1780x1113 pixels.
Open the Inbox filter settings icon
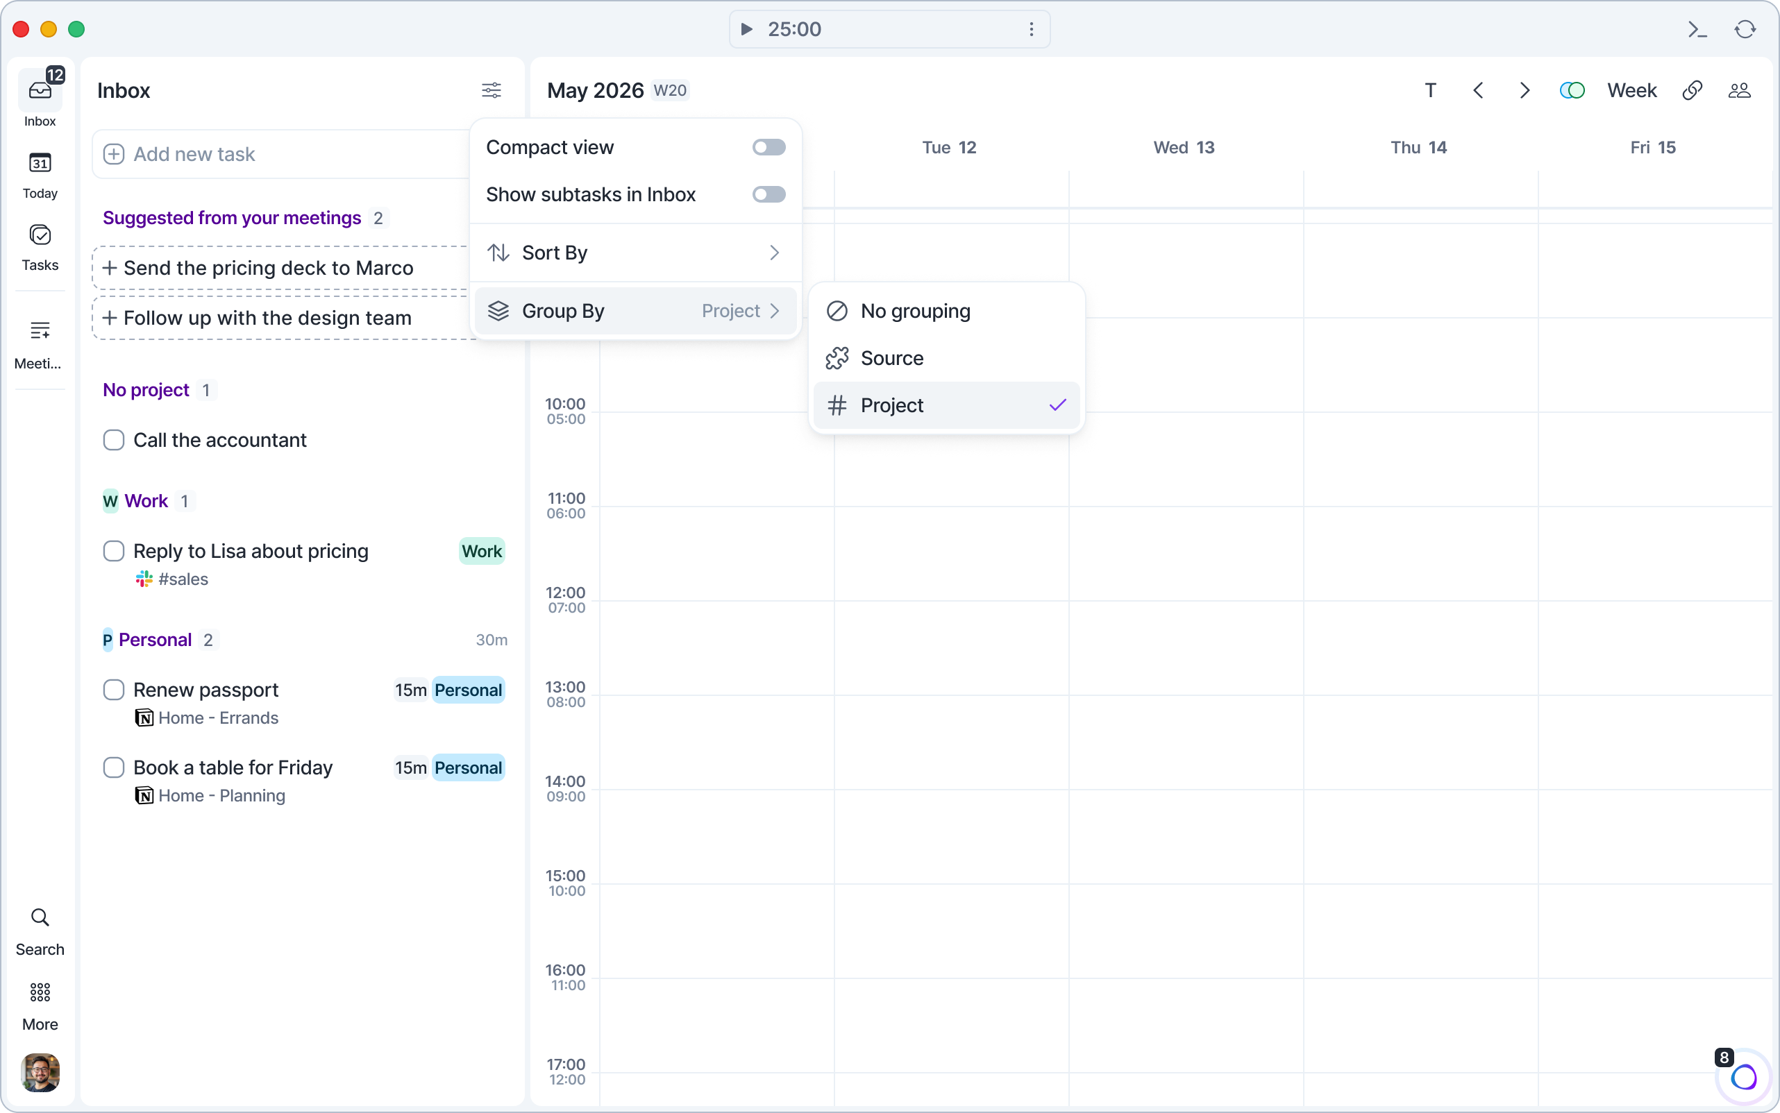492,90
